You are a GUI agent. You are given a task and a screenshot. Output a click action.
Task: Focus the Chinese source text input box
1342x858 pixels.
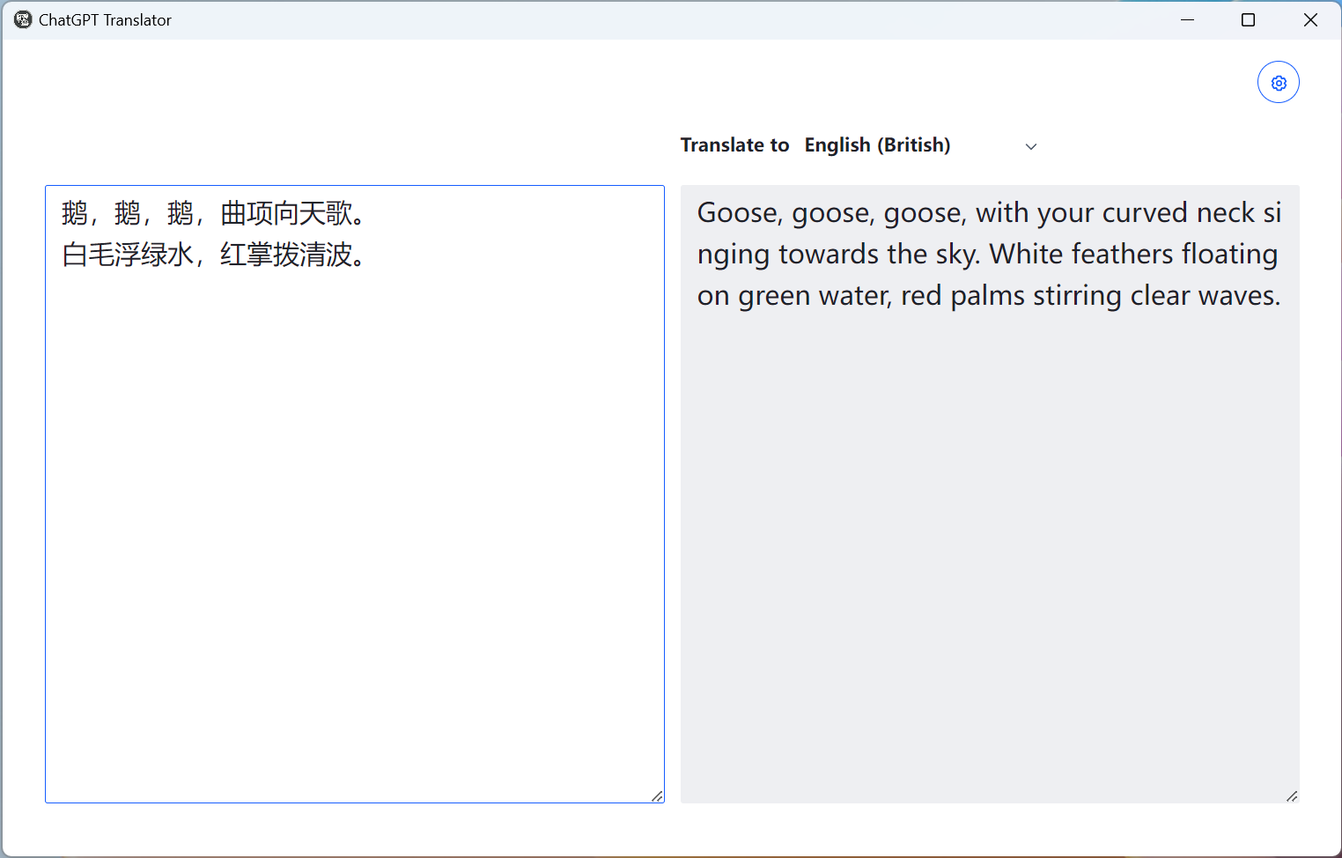pos(355,494)
